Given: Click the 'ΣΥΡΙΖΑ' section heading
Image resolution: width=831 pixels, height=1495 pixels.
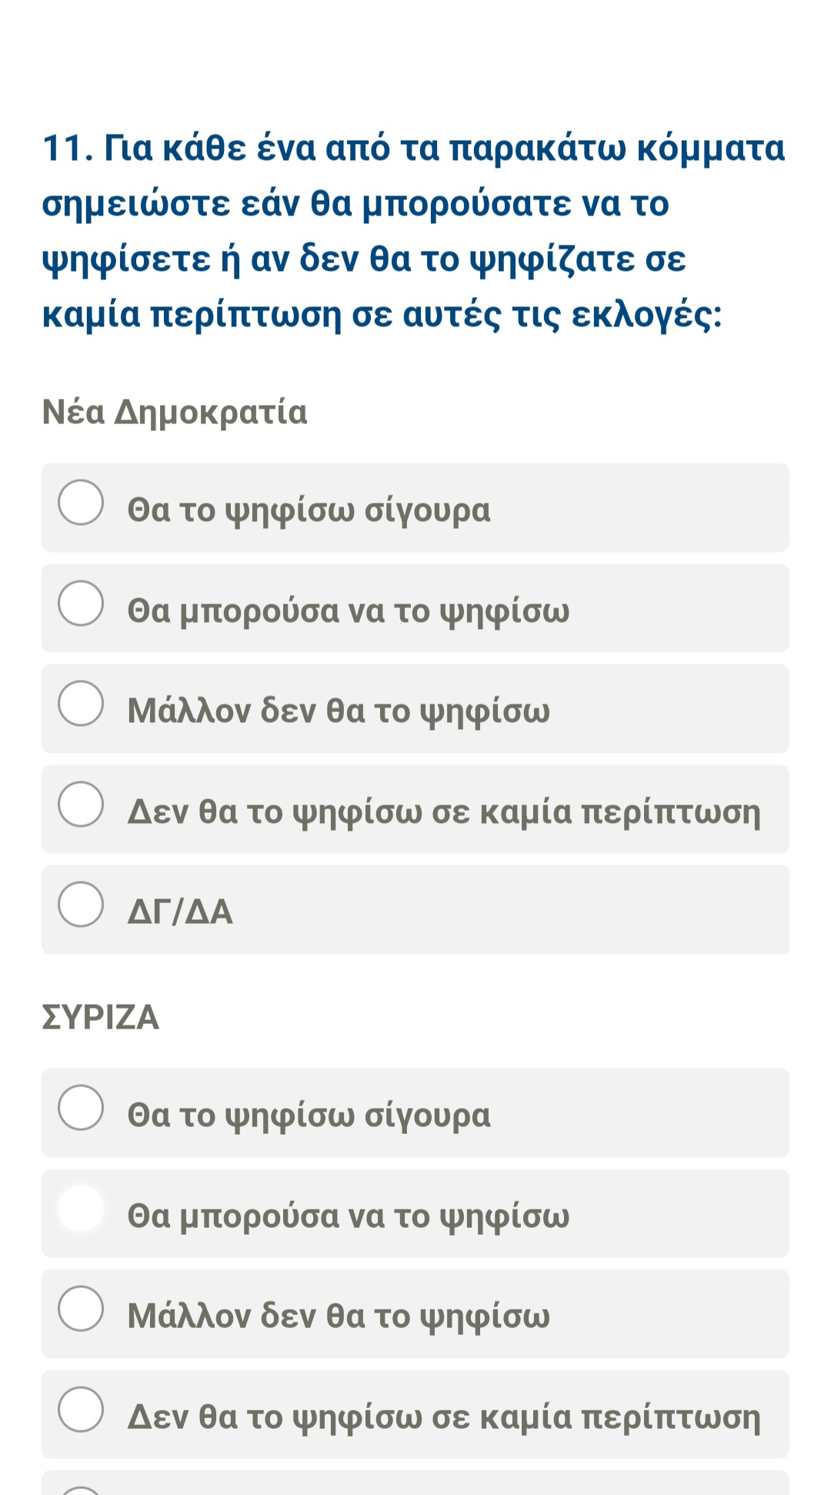Looking at the screenshot, I should pyautogui.click(x=101, y=1018).
